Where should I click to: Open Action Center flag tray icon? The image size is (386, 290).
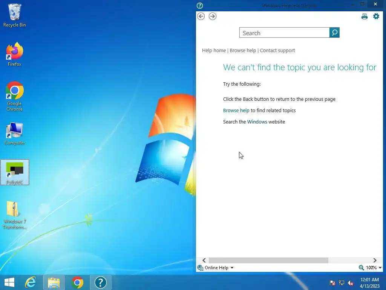[x=332, y=283]
